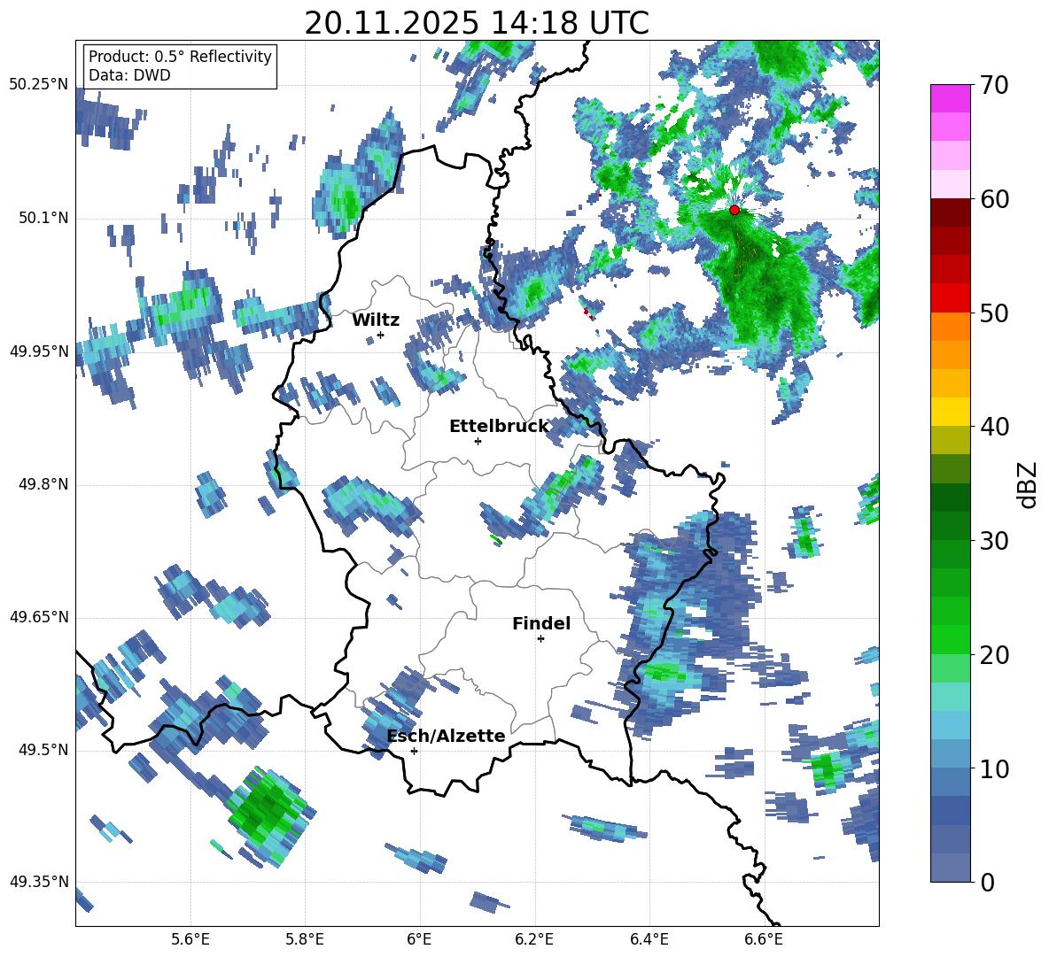Click the 30 colorbar tick label
This screenshot has width=1049, height=957.
tap(994, 541)
